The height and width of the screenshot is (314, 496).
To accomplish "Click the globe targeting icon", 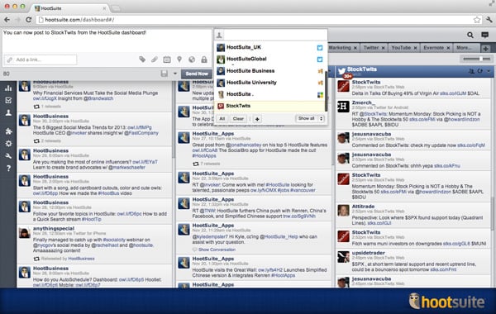I will pyautogui.click(x=192, y=59).
